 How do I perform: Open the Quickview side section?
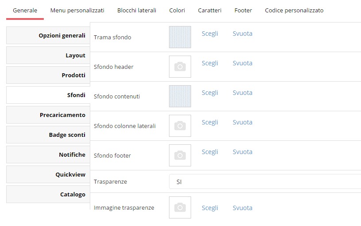[x=48, y=174]
